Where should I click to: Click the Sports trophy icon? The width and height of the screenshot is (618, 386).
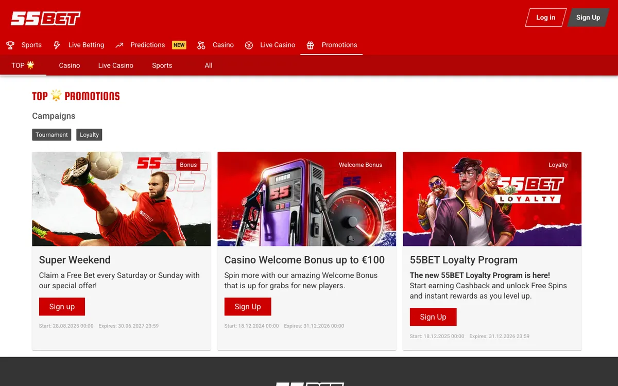tap(10, 45)
